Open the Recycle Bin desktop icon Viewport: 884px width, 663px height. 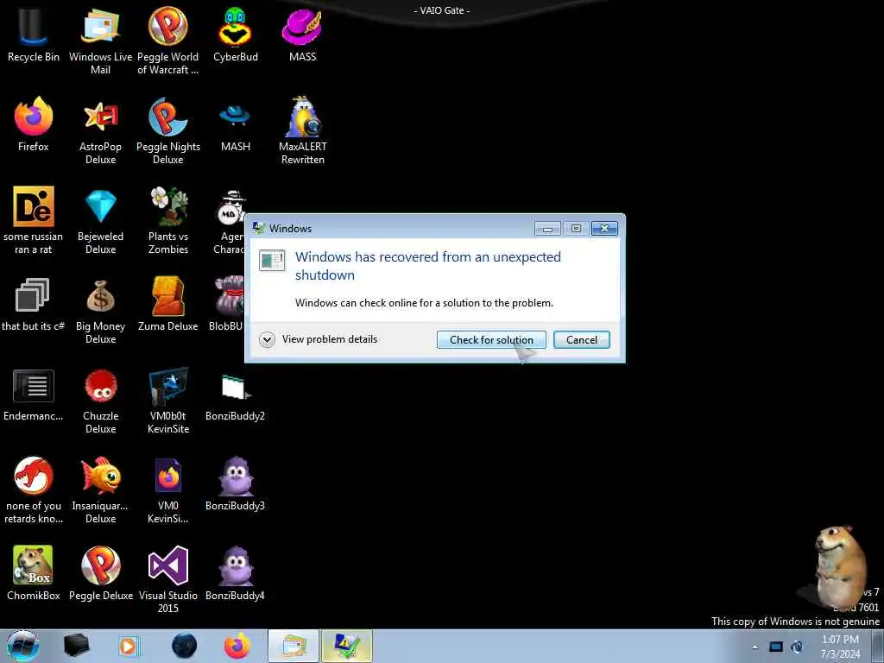click(34, 35)
